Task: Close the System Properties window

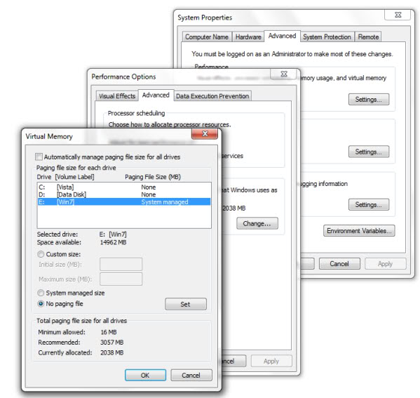Action: tap(398, 15)
